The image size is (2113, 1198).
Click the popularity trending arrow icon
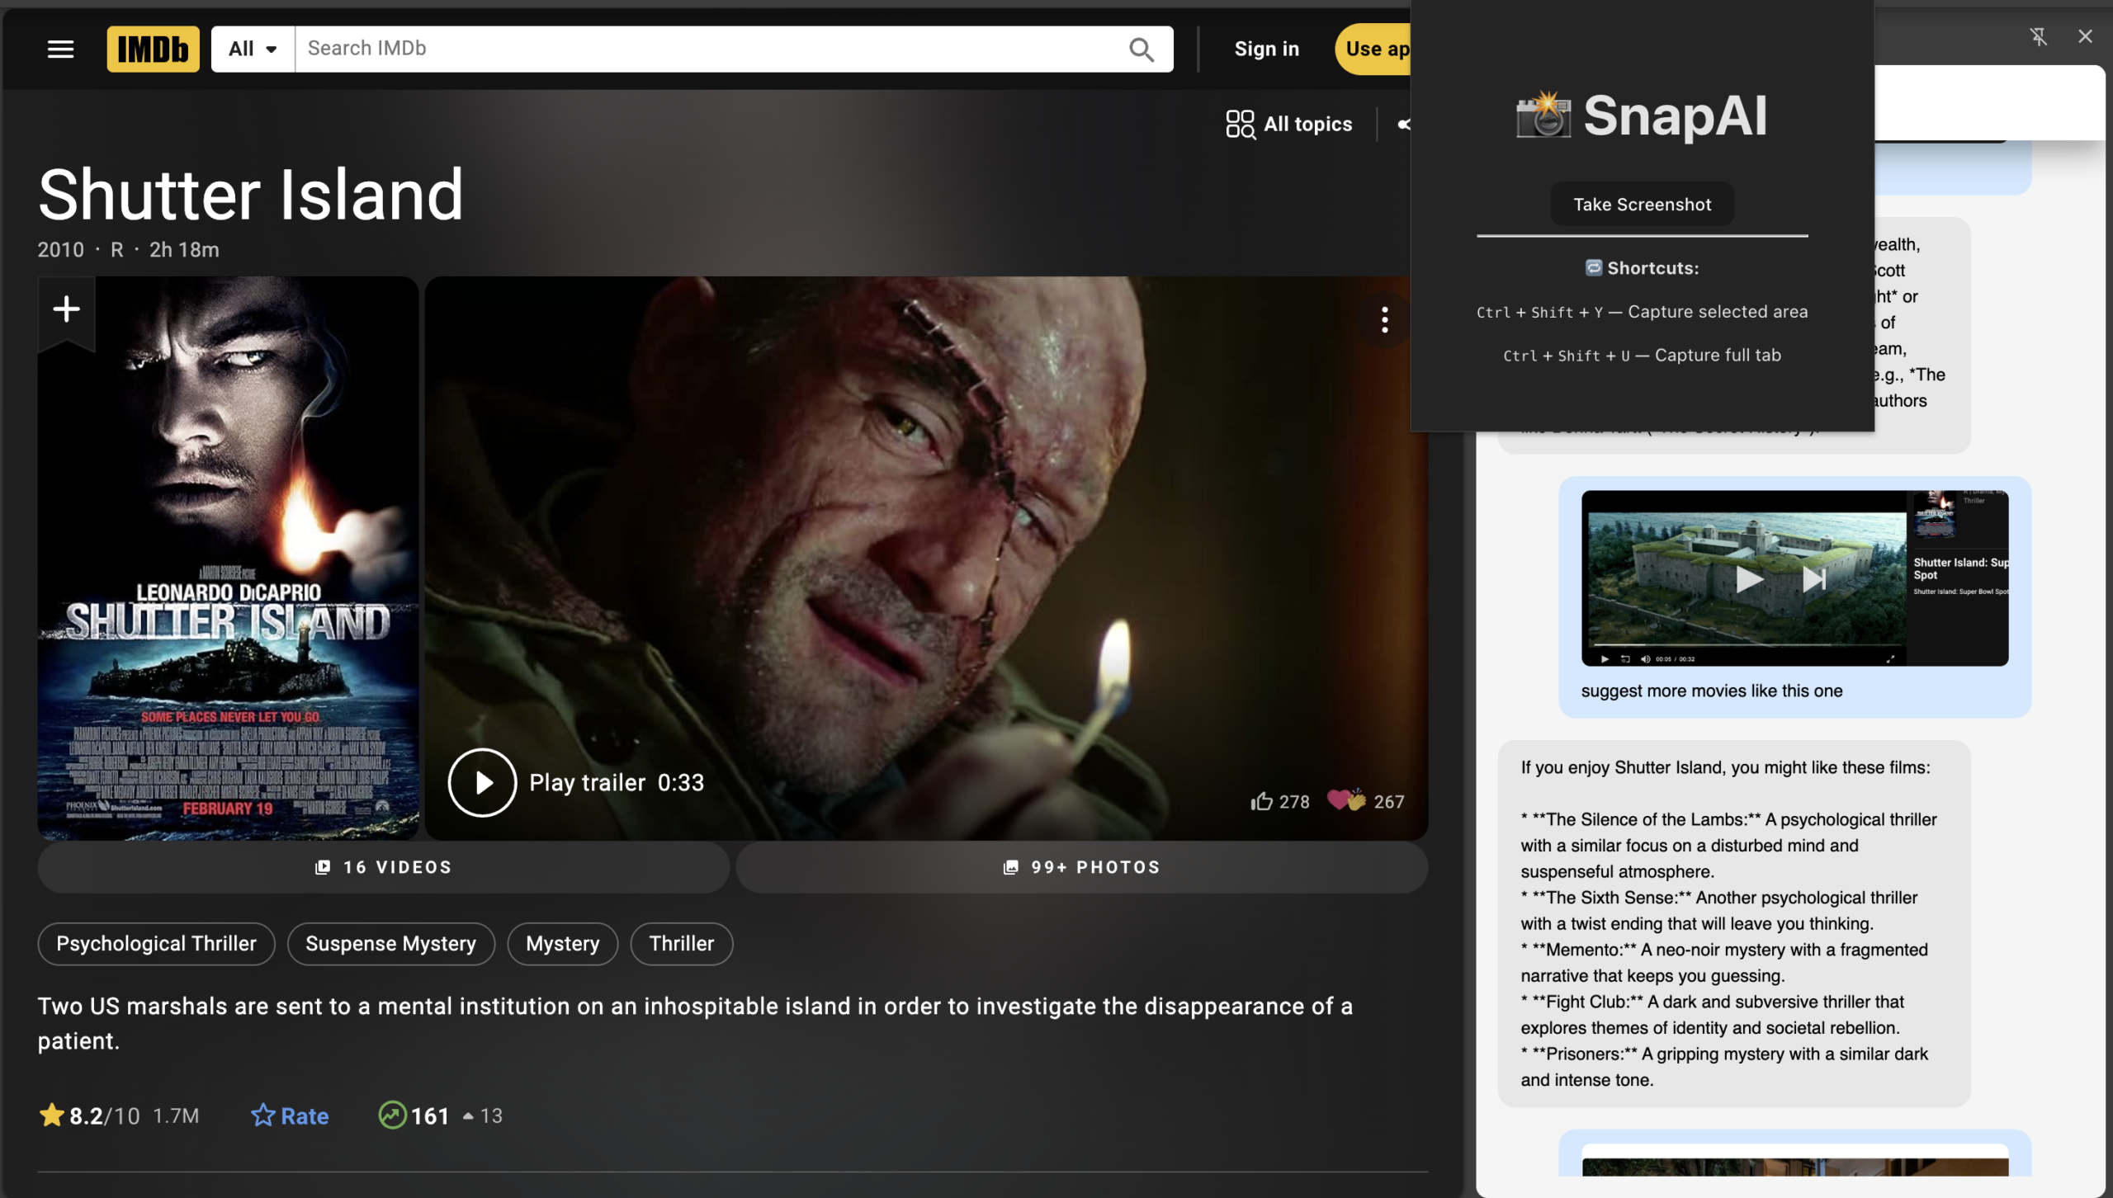(x=392, y=1115)
